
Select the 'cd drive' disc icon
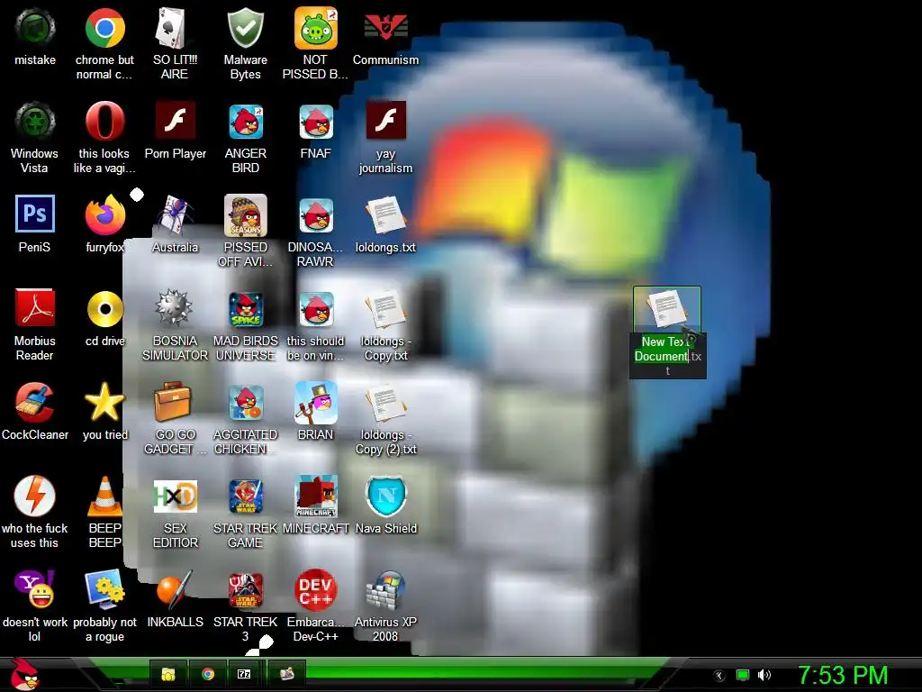click(x=104, y=308)
